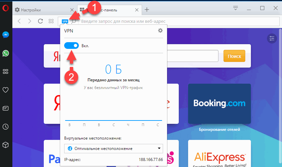Image resolution: width=282 pixels, height=167 pixels.
Task: Open Facebook Messenger in the sidebar
Action: click(x=5, y=34)
